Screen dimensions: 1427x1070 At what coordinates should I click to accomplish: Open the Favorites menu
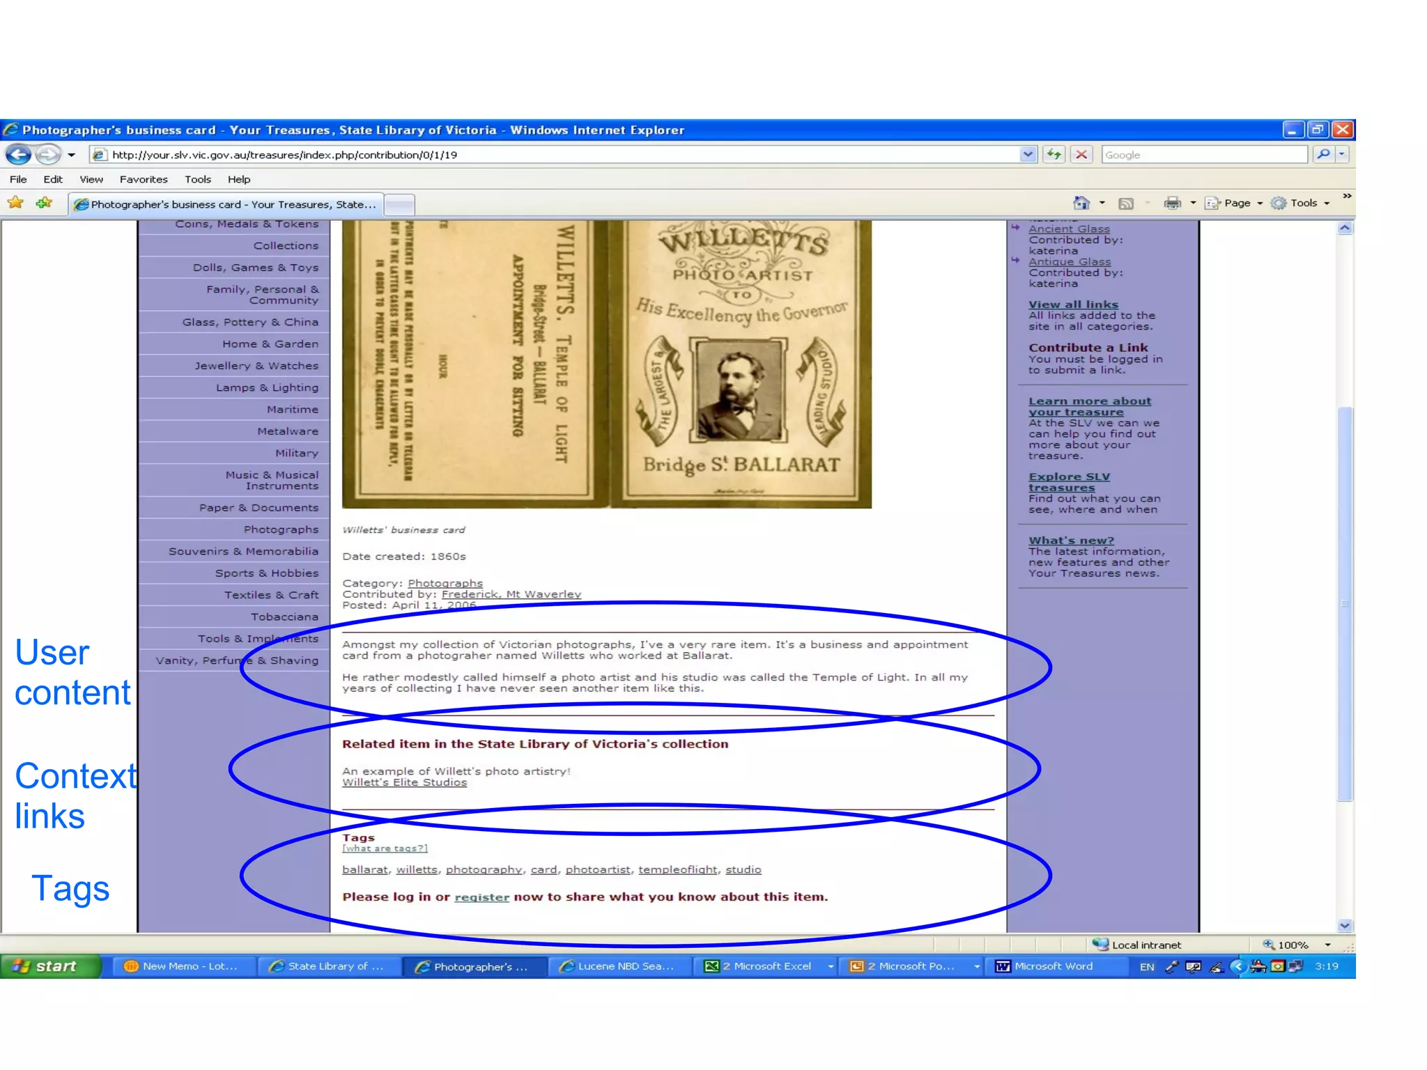tap(143, 179)
